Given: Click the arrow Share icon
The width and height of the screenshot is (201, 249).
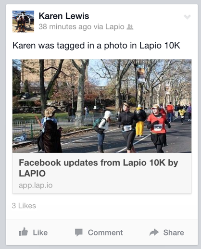Looking at the screenshot, I should point(154,232).
